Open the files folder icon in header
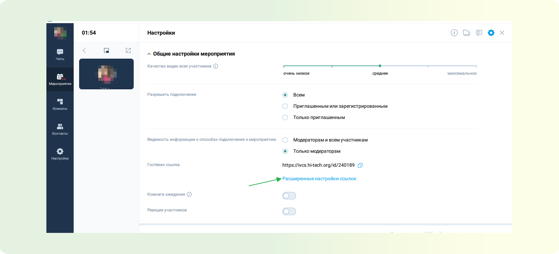The width and height of the screenshot is (559, 254). (x=467, y=33)
